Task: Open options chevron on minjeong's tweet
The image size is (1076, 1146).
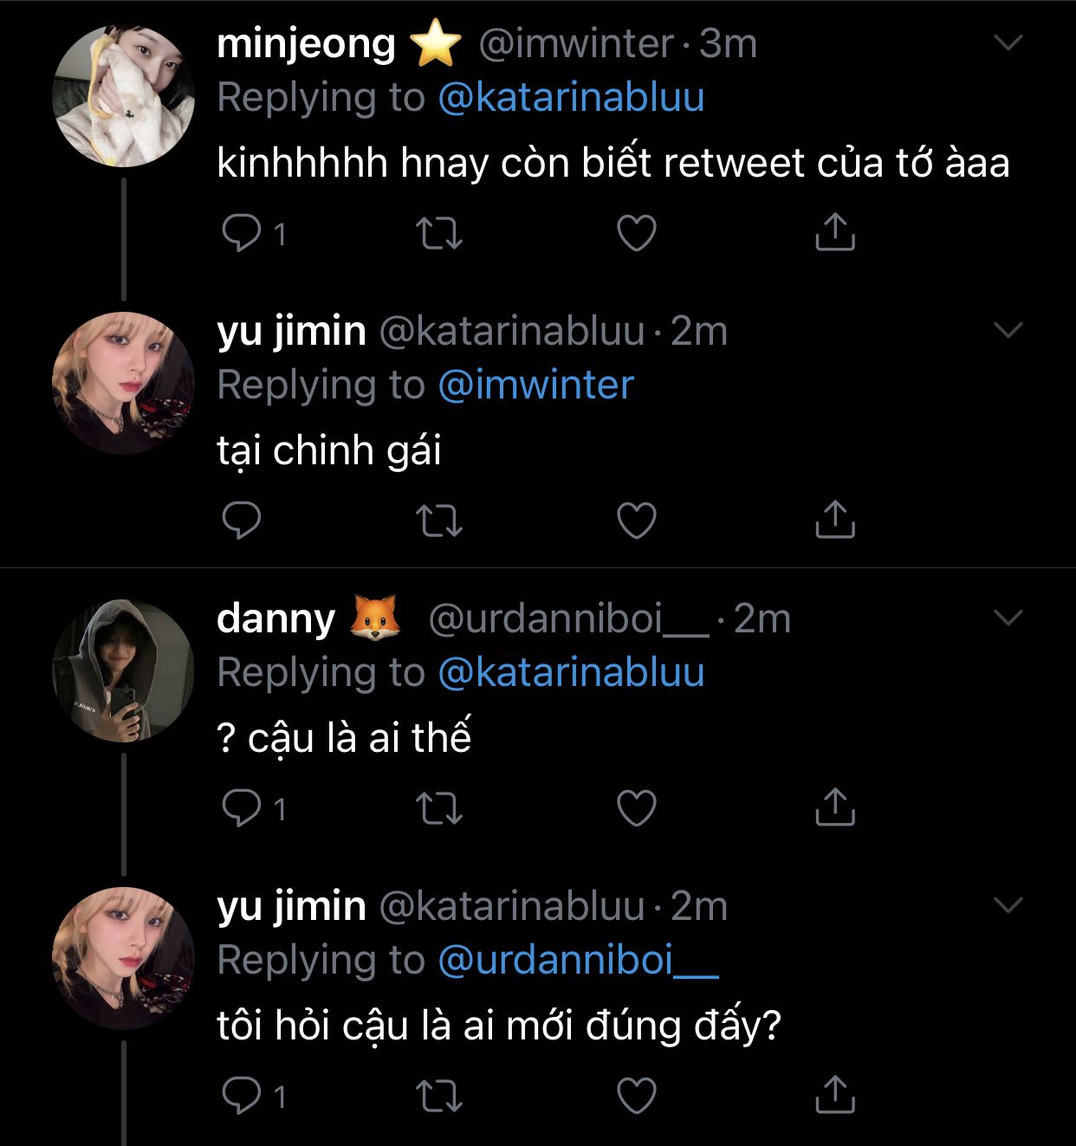Action: [x=1008, y=42]
